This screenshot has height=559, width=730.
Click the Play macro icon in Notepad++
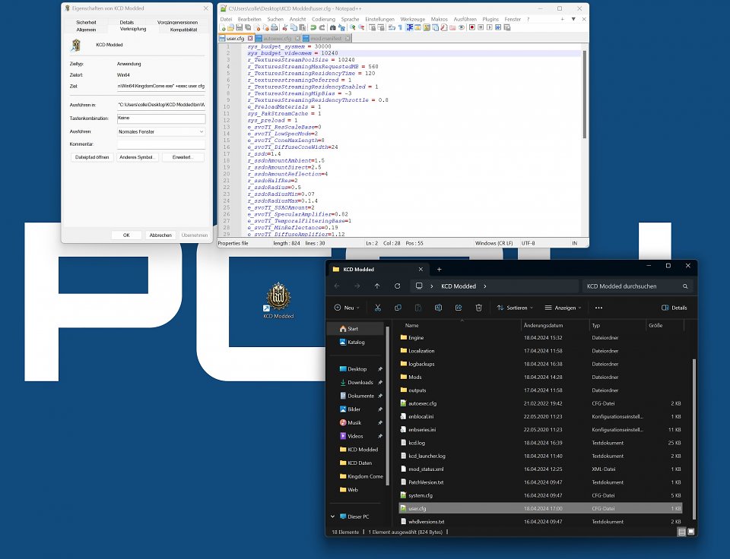(489, 27)
